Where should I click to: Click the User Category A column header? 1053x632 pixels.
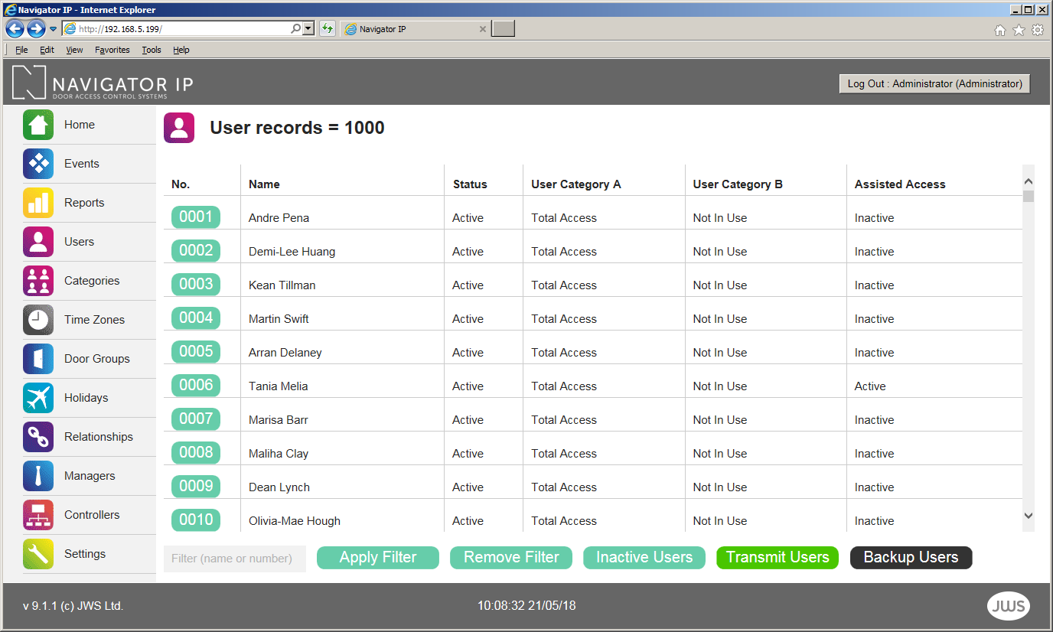click(576, 184)
